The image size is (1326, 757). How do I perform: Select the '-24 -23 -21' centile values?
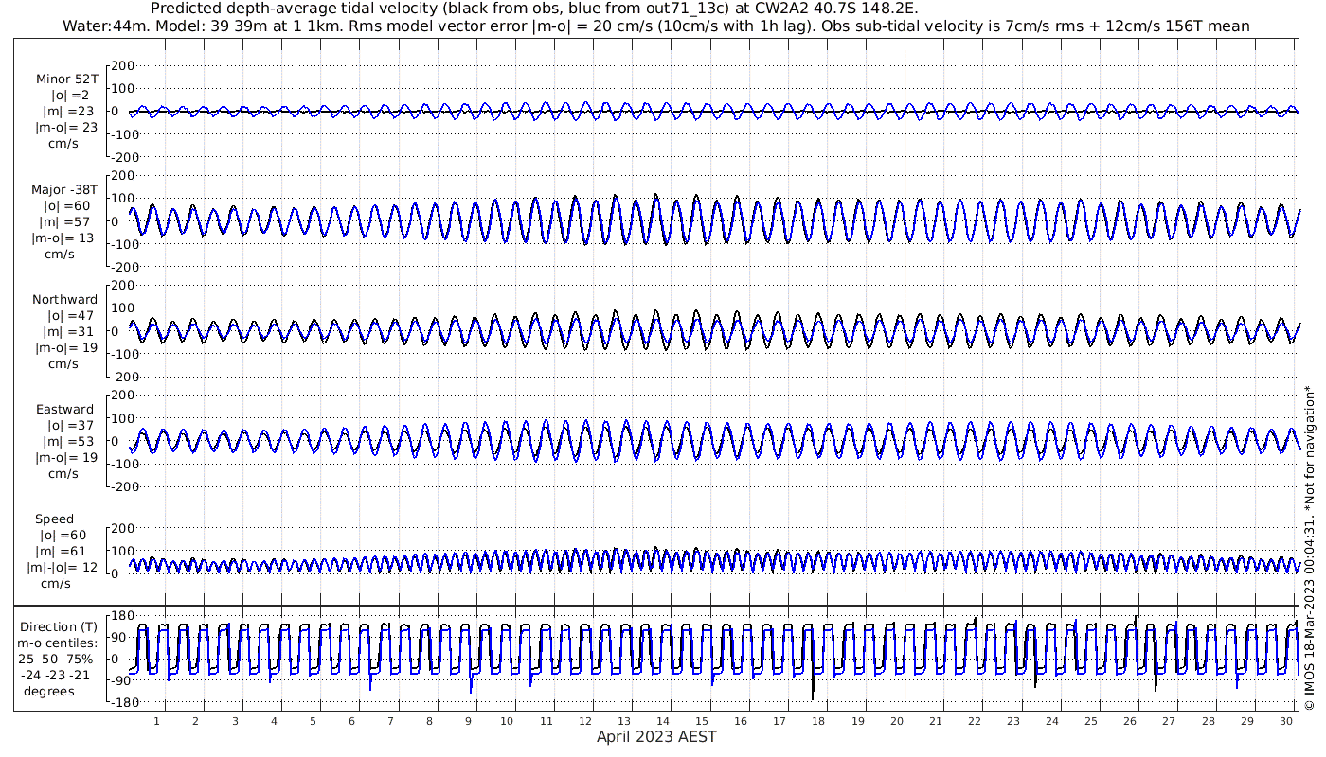pos(54,675)
